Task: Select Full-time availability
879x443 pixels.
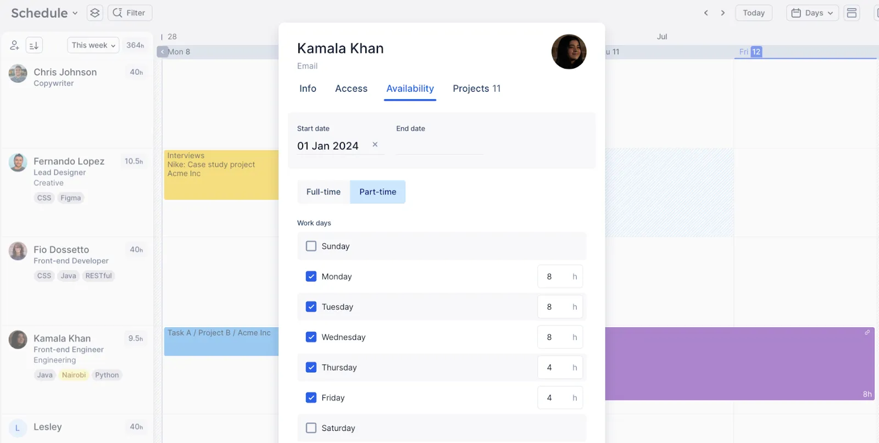Action: pos(324,192)
